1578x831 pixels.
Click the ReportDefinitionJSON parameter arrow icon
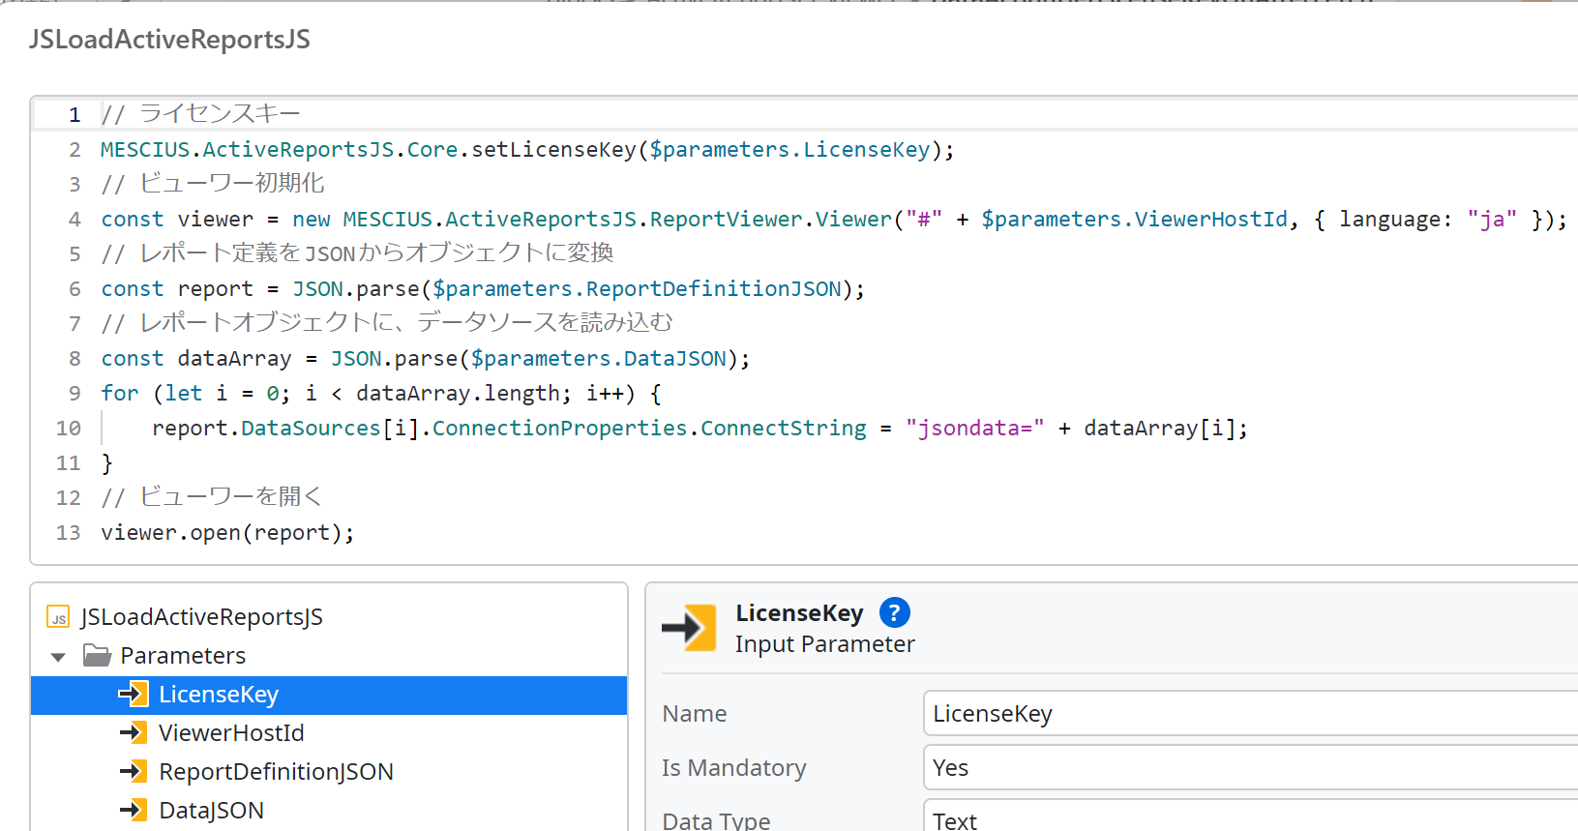[134, 772]
